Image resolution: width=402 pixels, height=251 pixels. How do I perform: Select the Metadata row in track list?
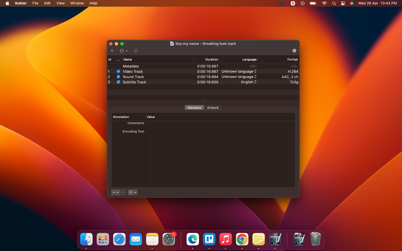coord(203,66)
